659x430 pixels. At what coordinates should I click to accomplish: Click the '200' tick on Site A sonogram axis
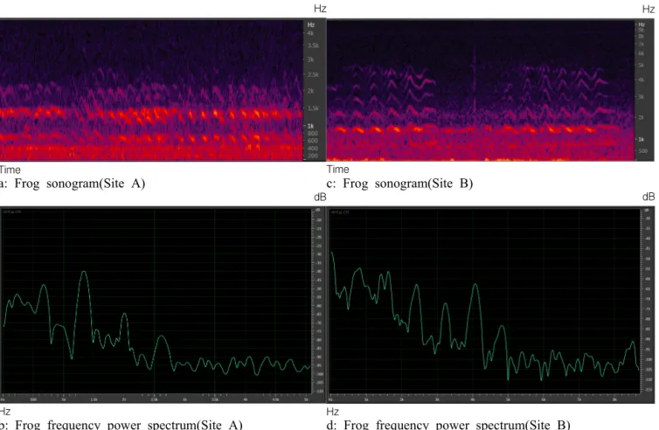pos(313,156)
